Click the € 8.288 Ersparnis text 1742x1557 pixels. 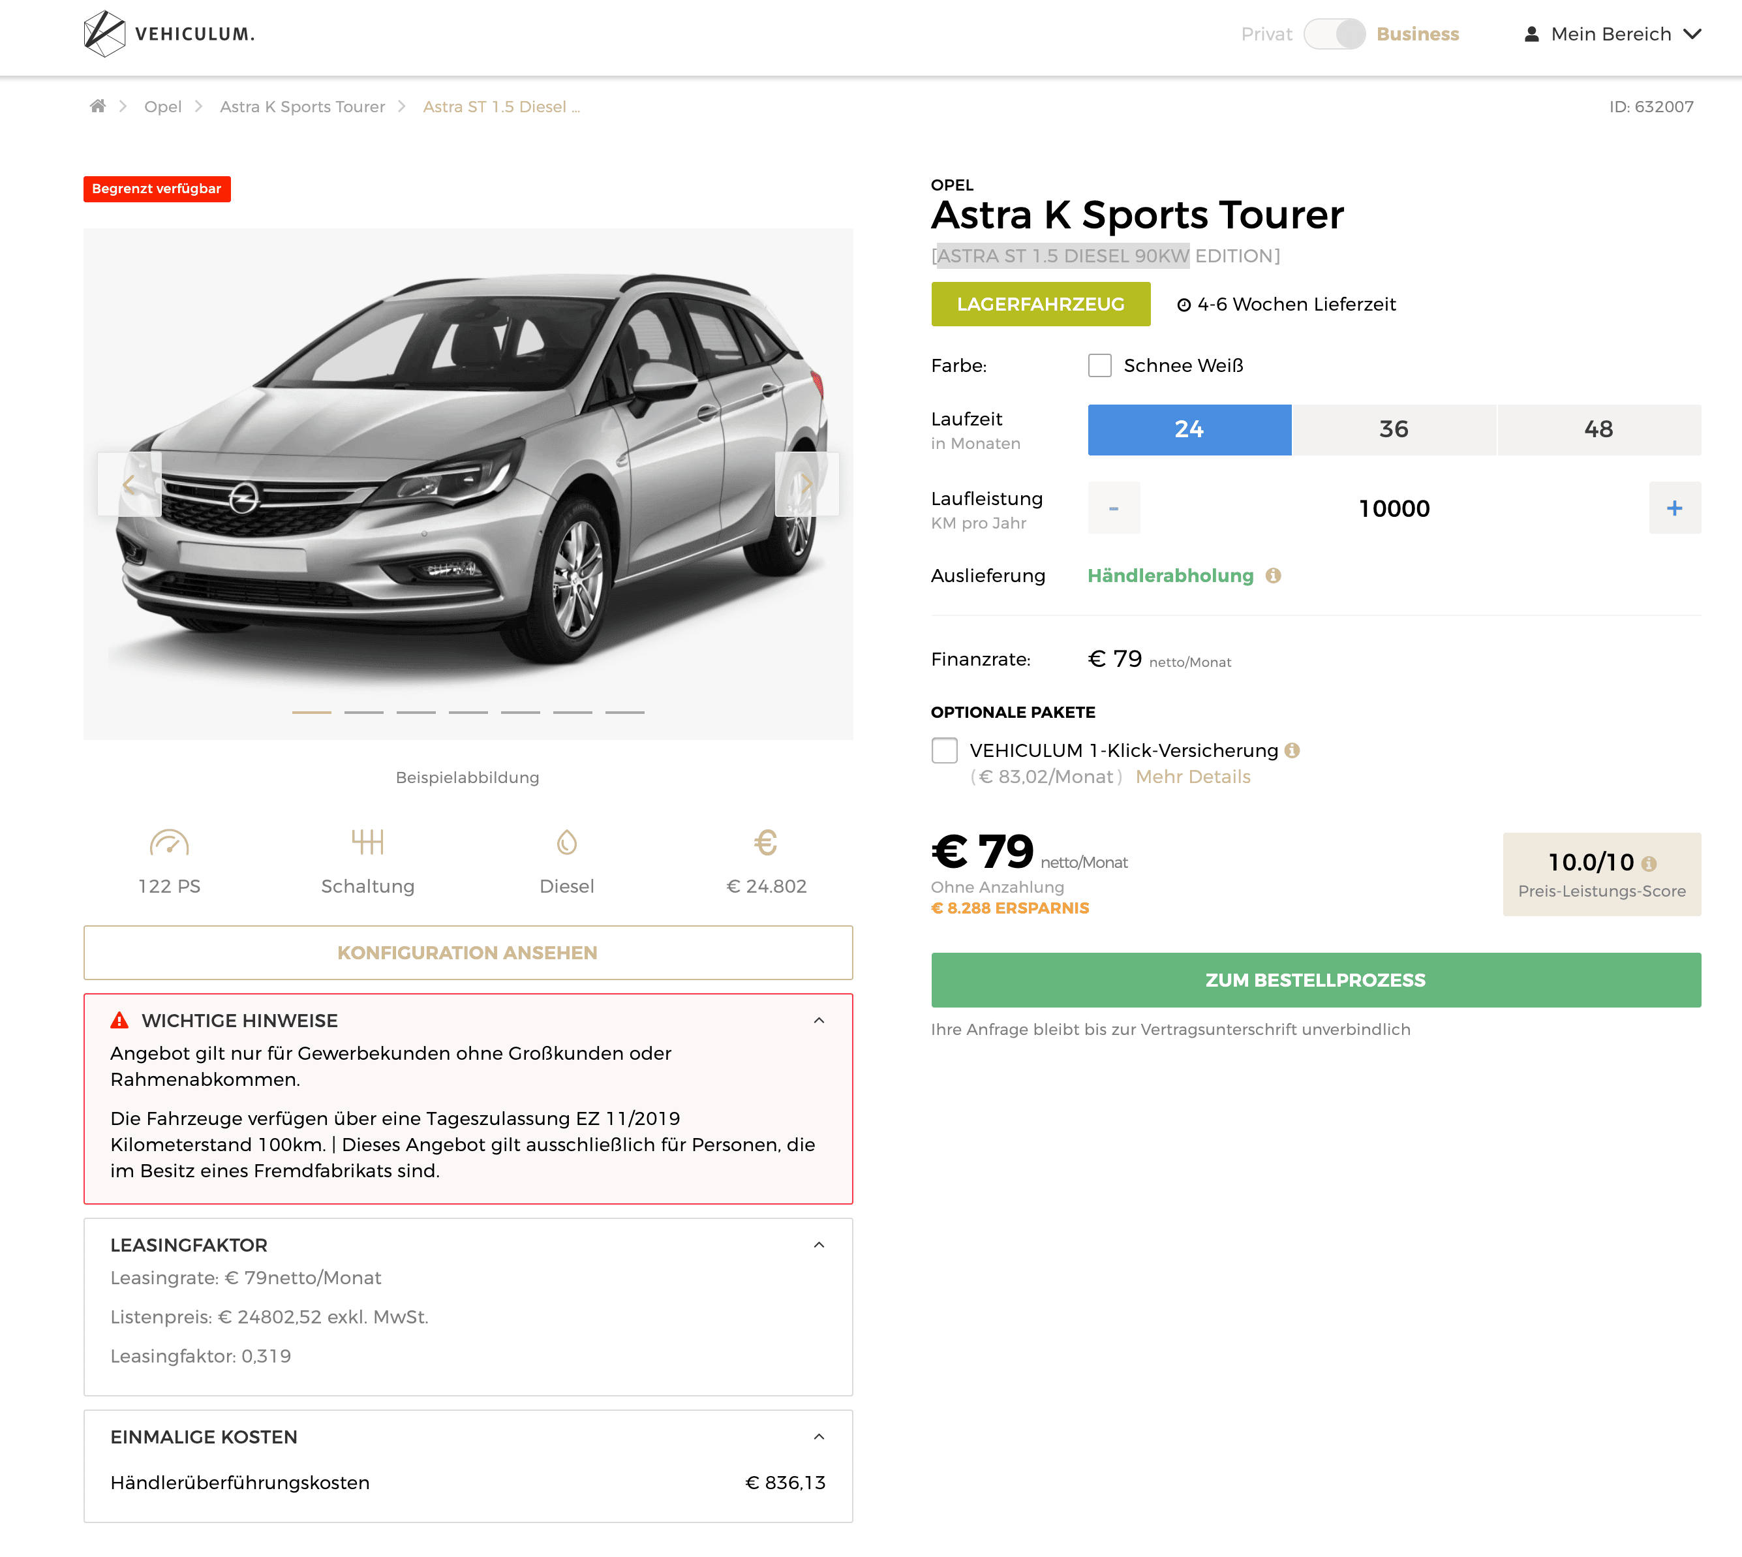pos(1009,908)
